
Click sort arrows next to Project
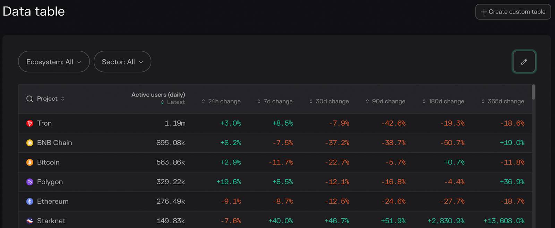click(62, 99)
